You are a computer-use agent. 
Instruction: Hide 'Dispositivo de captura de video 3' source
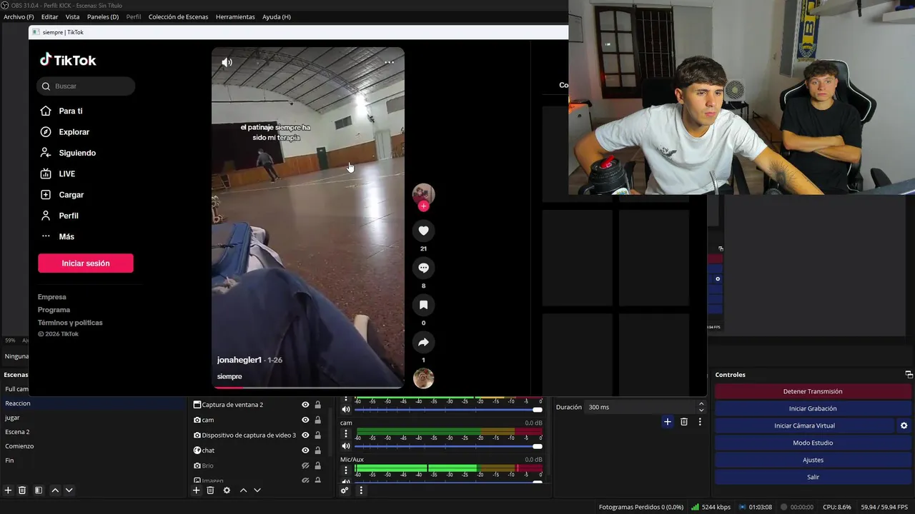(305, 435)
